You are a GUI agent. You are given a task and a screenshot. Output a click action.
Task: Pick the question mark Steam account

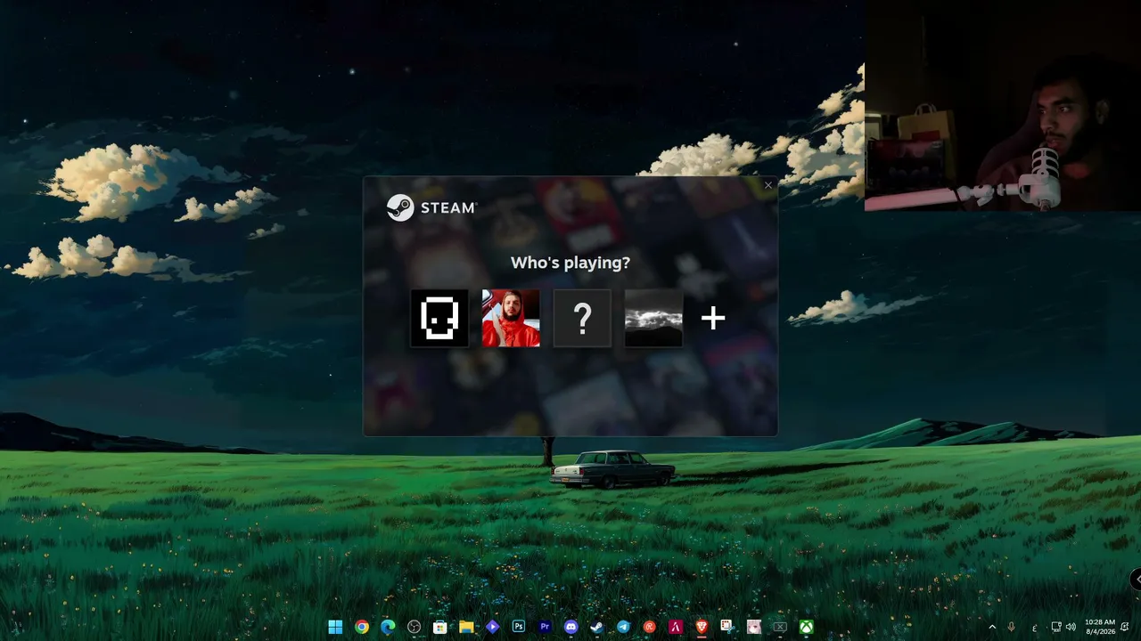(x=582, y=318)
